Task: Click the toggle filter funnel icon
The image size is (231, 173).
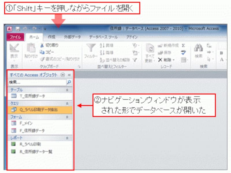Action: click(x=135, y=60)
